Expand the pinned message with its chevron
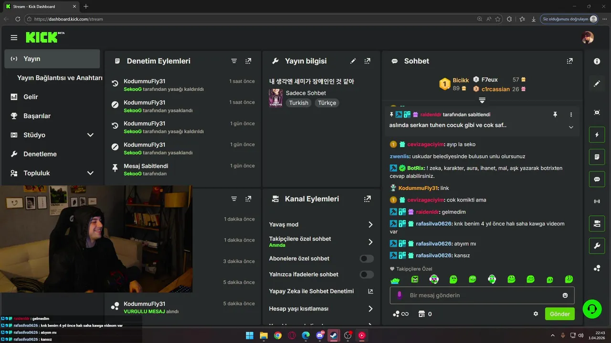Viewport: 611px width, 343px height. click(x=571, y=127)
